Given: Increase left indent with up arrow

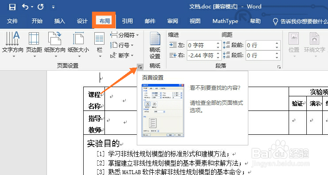Looking at the screenshot, I should click(218, 43).
